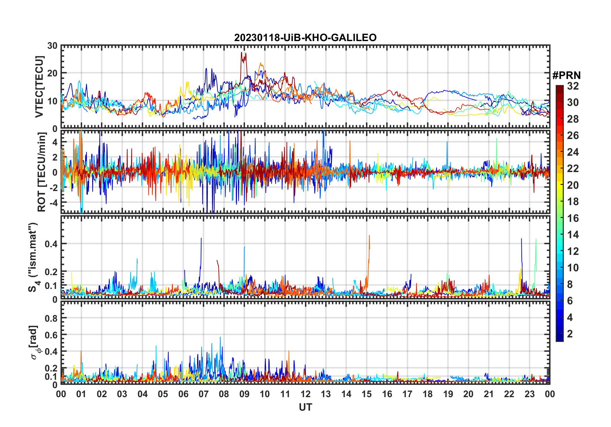Click colorbar tick label 18
Screen dimensions: 611x427
coord(573,202)
